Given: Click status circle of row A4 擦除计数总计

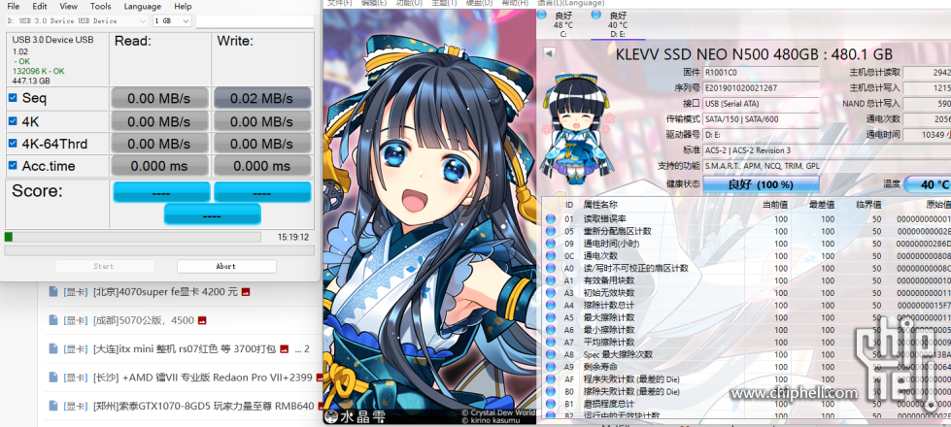Looking at the screenshot, I should coord(551,306).
